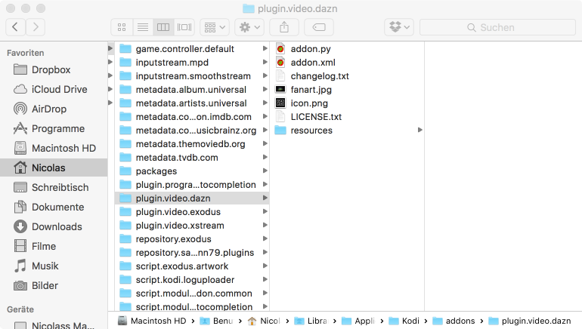This screenshot has width=582, height=329.
Task: Open Schreibtisch in the sidebar
Action: point(54,187)
